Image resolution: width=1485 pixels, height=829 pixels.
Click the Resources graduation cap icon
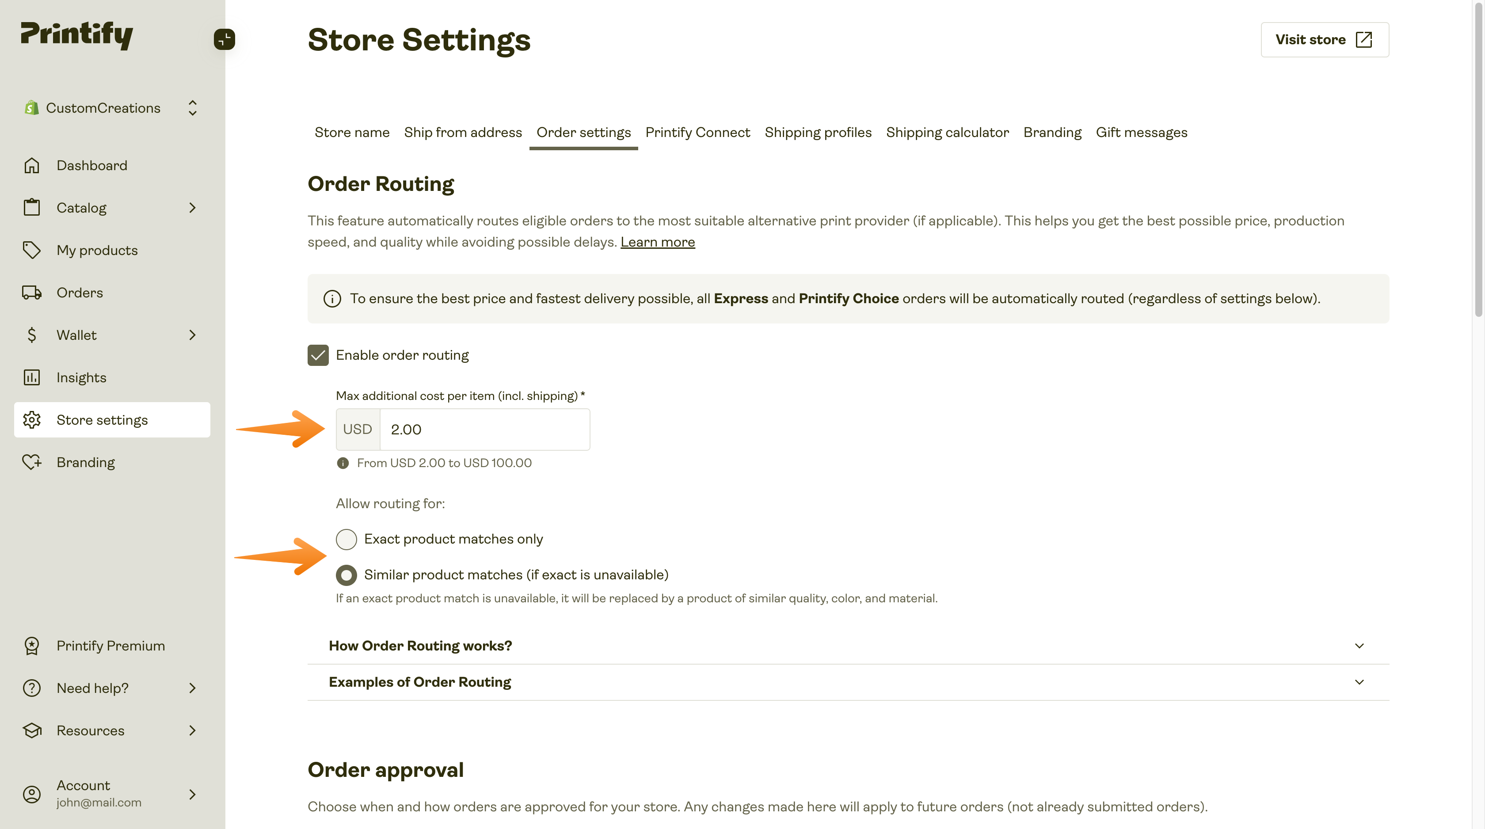[x=32, y=730]
